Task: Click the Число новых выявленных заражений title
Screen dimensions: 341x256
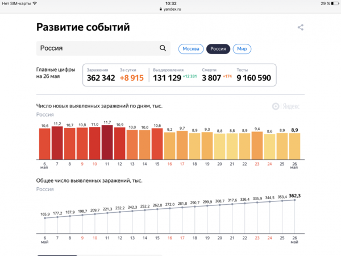Action: pyautogui.click(x=99, y=106)
